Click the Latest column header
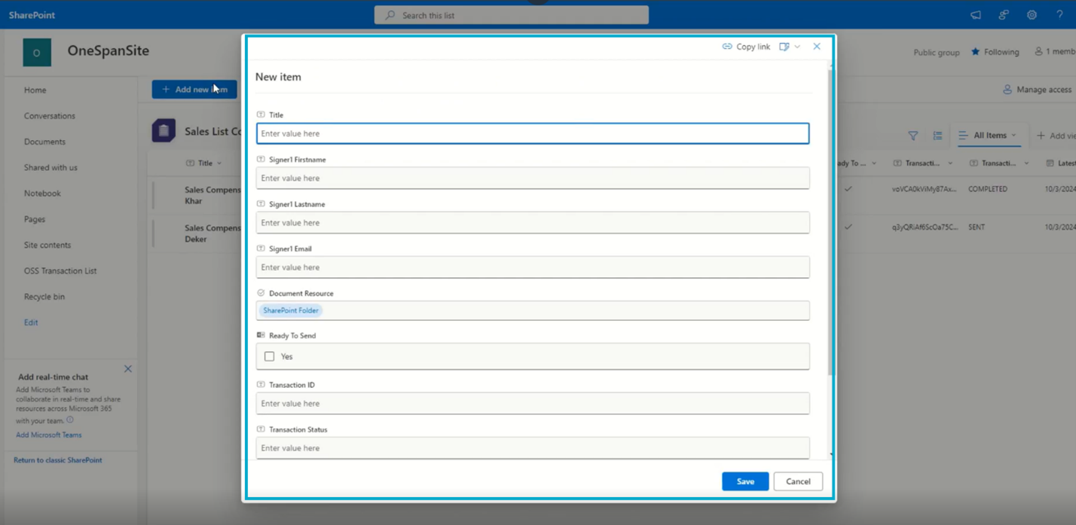Screen dimensions: 1076x525 pos(1062,163)
